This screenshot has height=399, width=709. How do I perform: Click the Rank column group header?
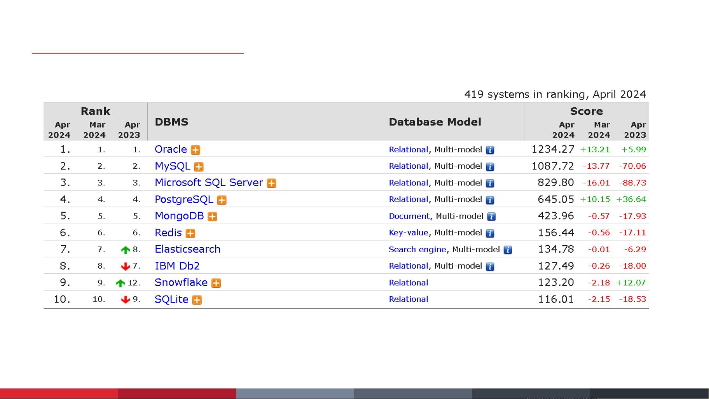click(95, 111)
